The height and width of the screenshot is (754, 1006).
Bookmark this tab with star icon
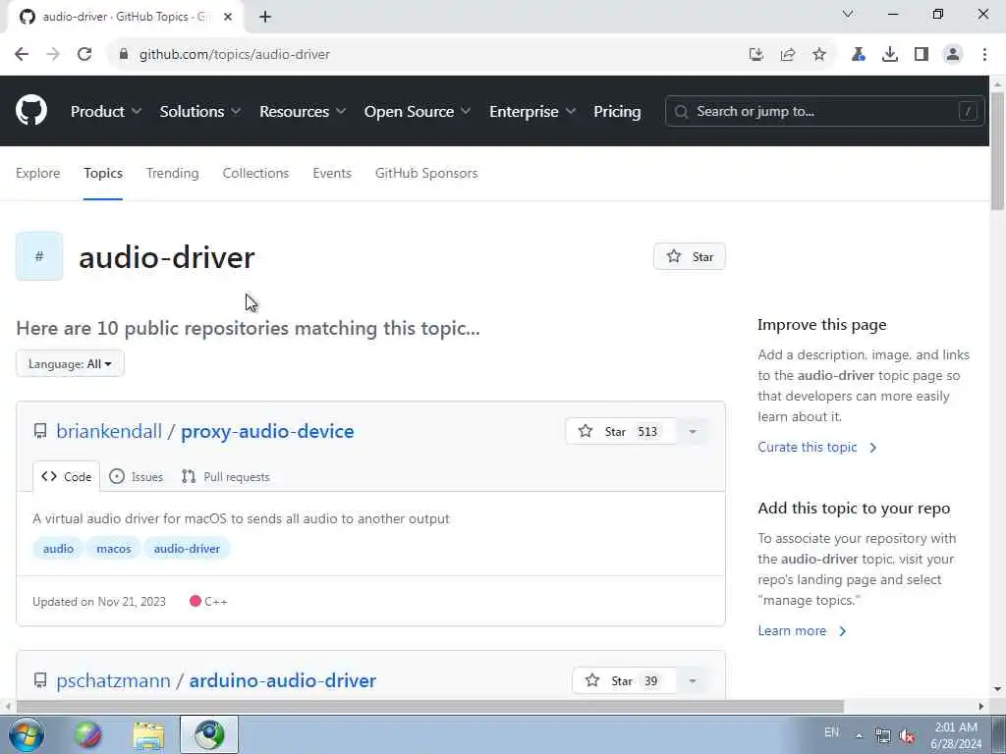point(819,55)
